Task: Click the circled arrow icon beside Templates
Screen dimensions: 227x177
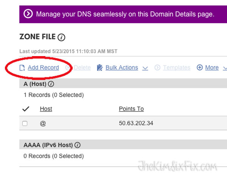Action: pos(158,68)
